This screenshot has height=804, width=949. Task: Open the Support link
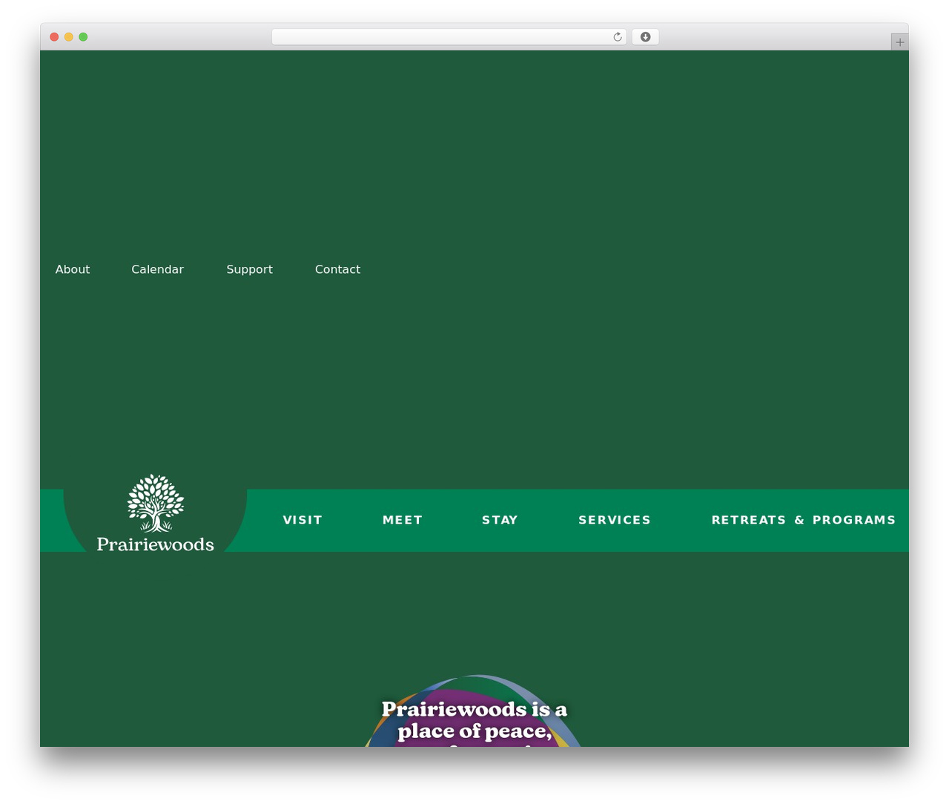250,269
